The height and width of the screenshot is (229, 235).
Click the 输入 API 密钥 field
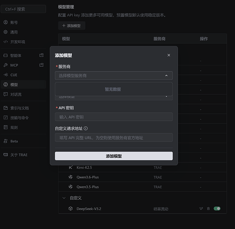(x=114, y=117)
